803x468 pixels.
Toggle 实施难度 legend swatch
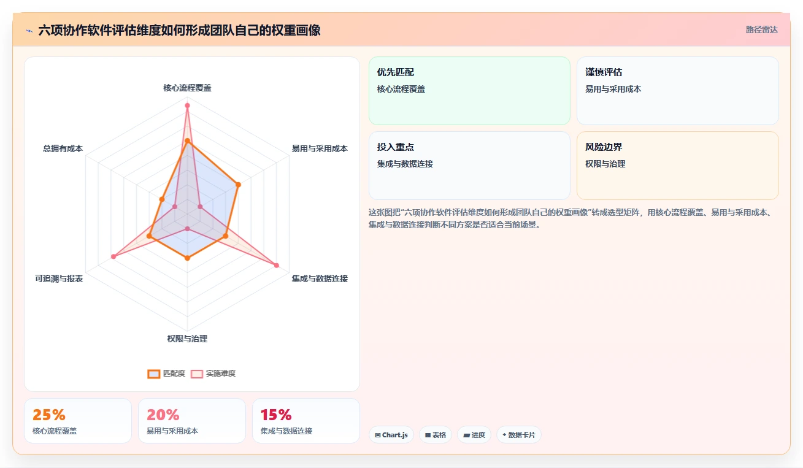pyautogui.click(x=196, y=374)
